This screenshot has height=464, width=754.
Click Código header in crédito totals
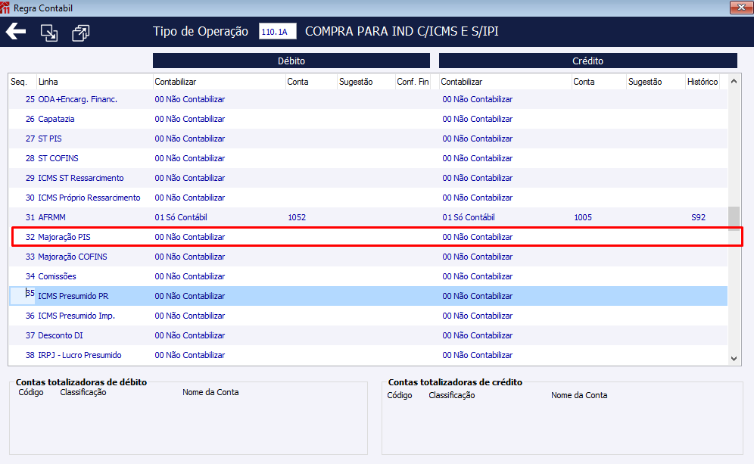click(400, 395)
